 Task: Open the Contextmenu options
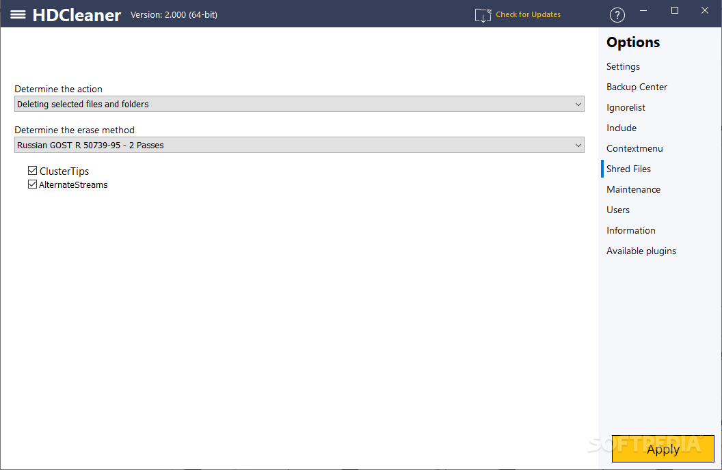(634, 148)
